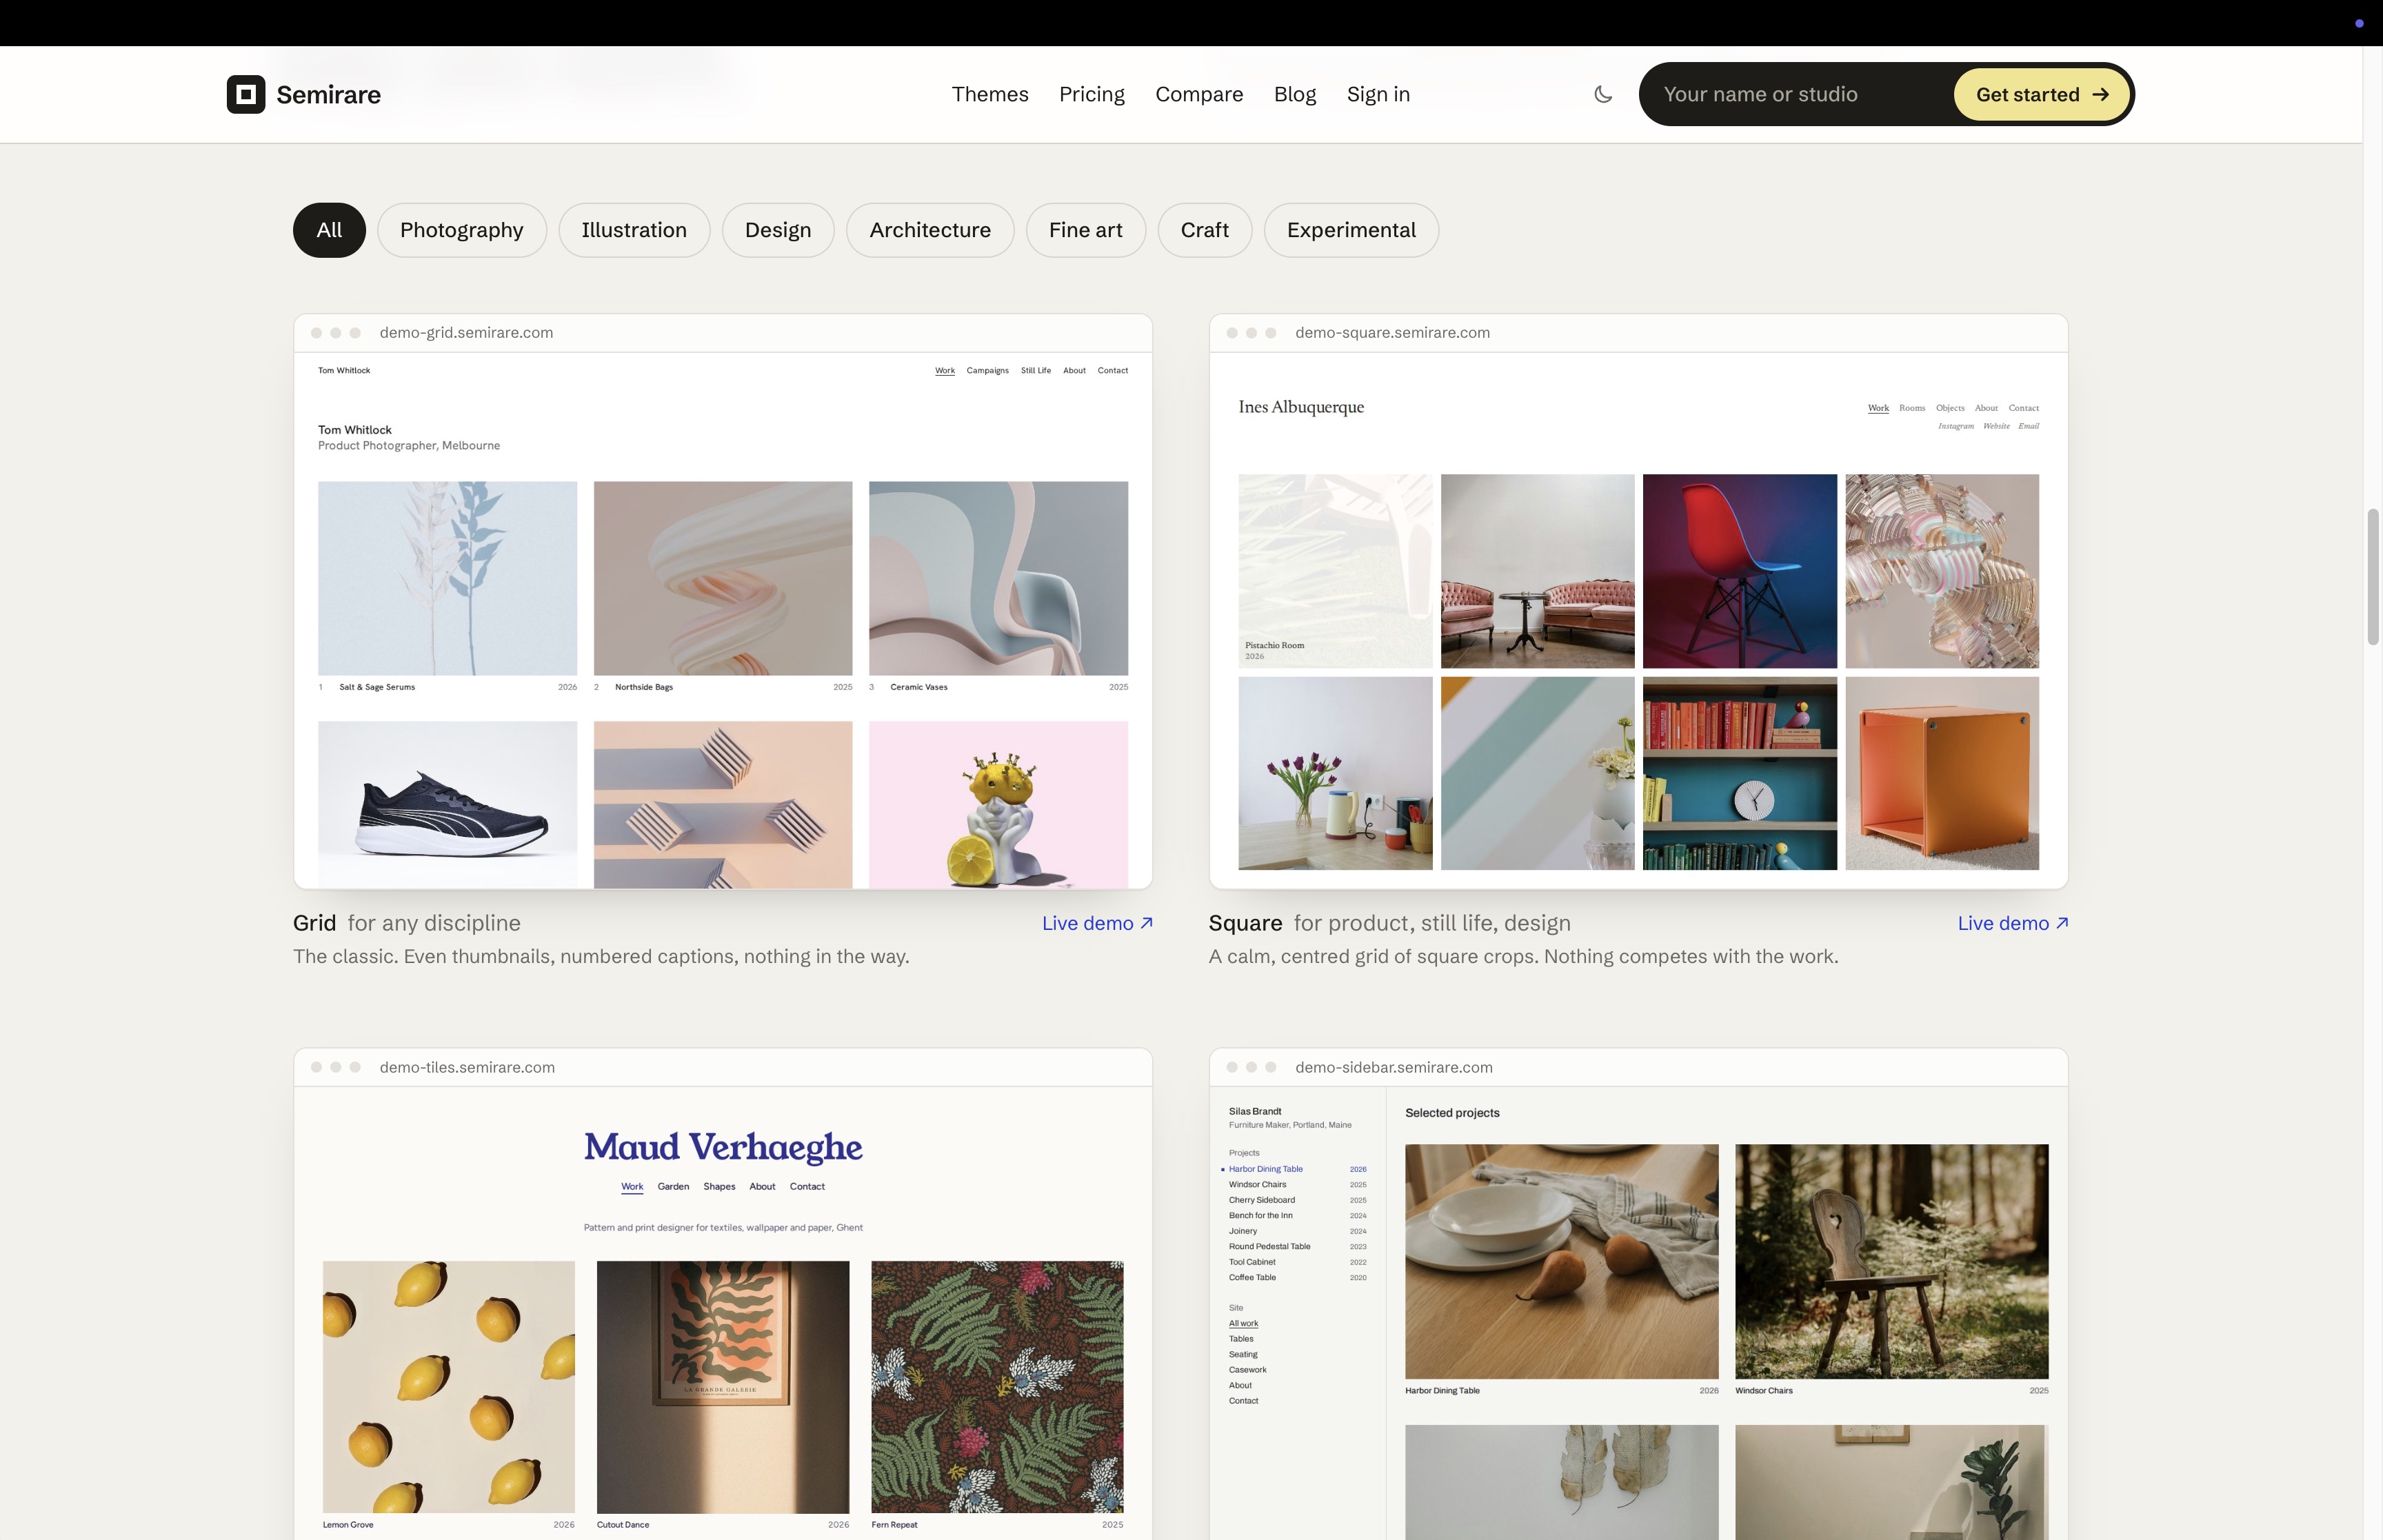
Task: Click the Semirare square logo icon
Action: 246,94
